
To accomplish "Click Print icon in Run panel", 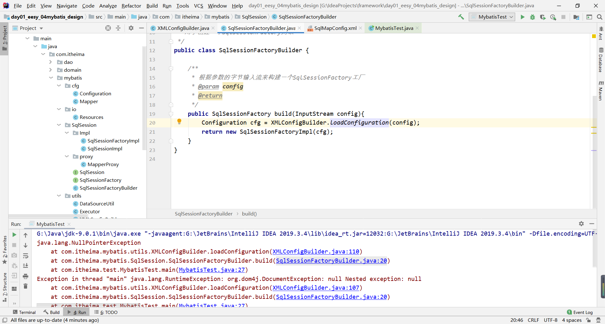I will (x=26, y=276).
